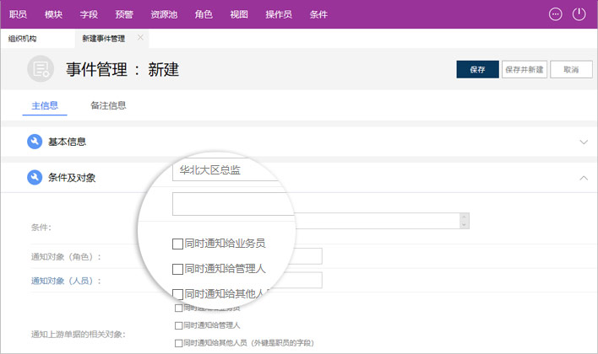Click the wrench icon beside 条件及对象
This screenshot has height=354, width=598.
(x=35, y=178)
